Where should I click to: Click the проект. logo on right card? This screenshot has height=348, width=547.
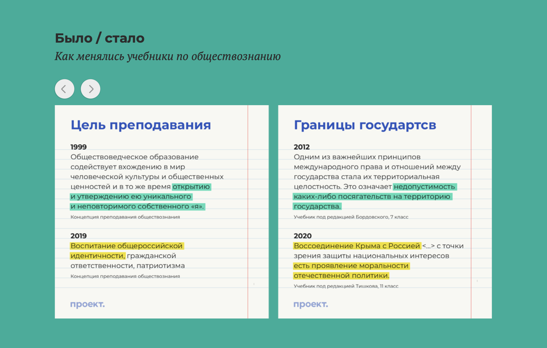310,304
